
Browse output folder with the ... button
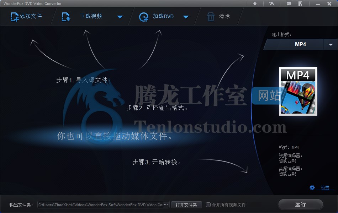pos(166,204)
